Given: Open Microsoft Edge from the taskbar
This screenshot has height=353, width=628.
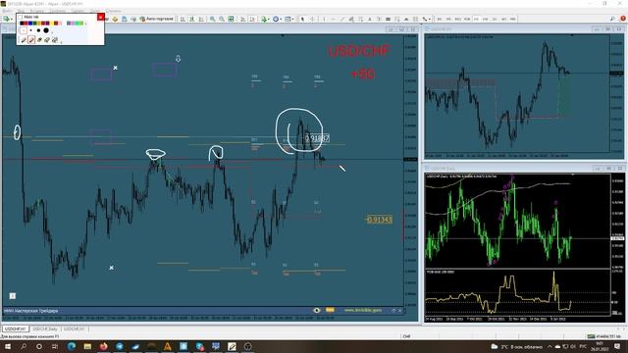Looking at the screenshot, I should (x=72, y=346).
